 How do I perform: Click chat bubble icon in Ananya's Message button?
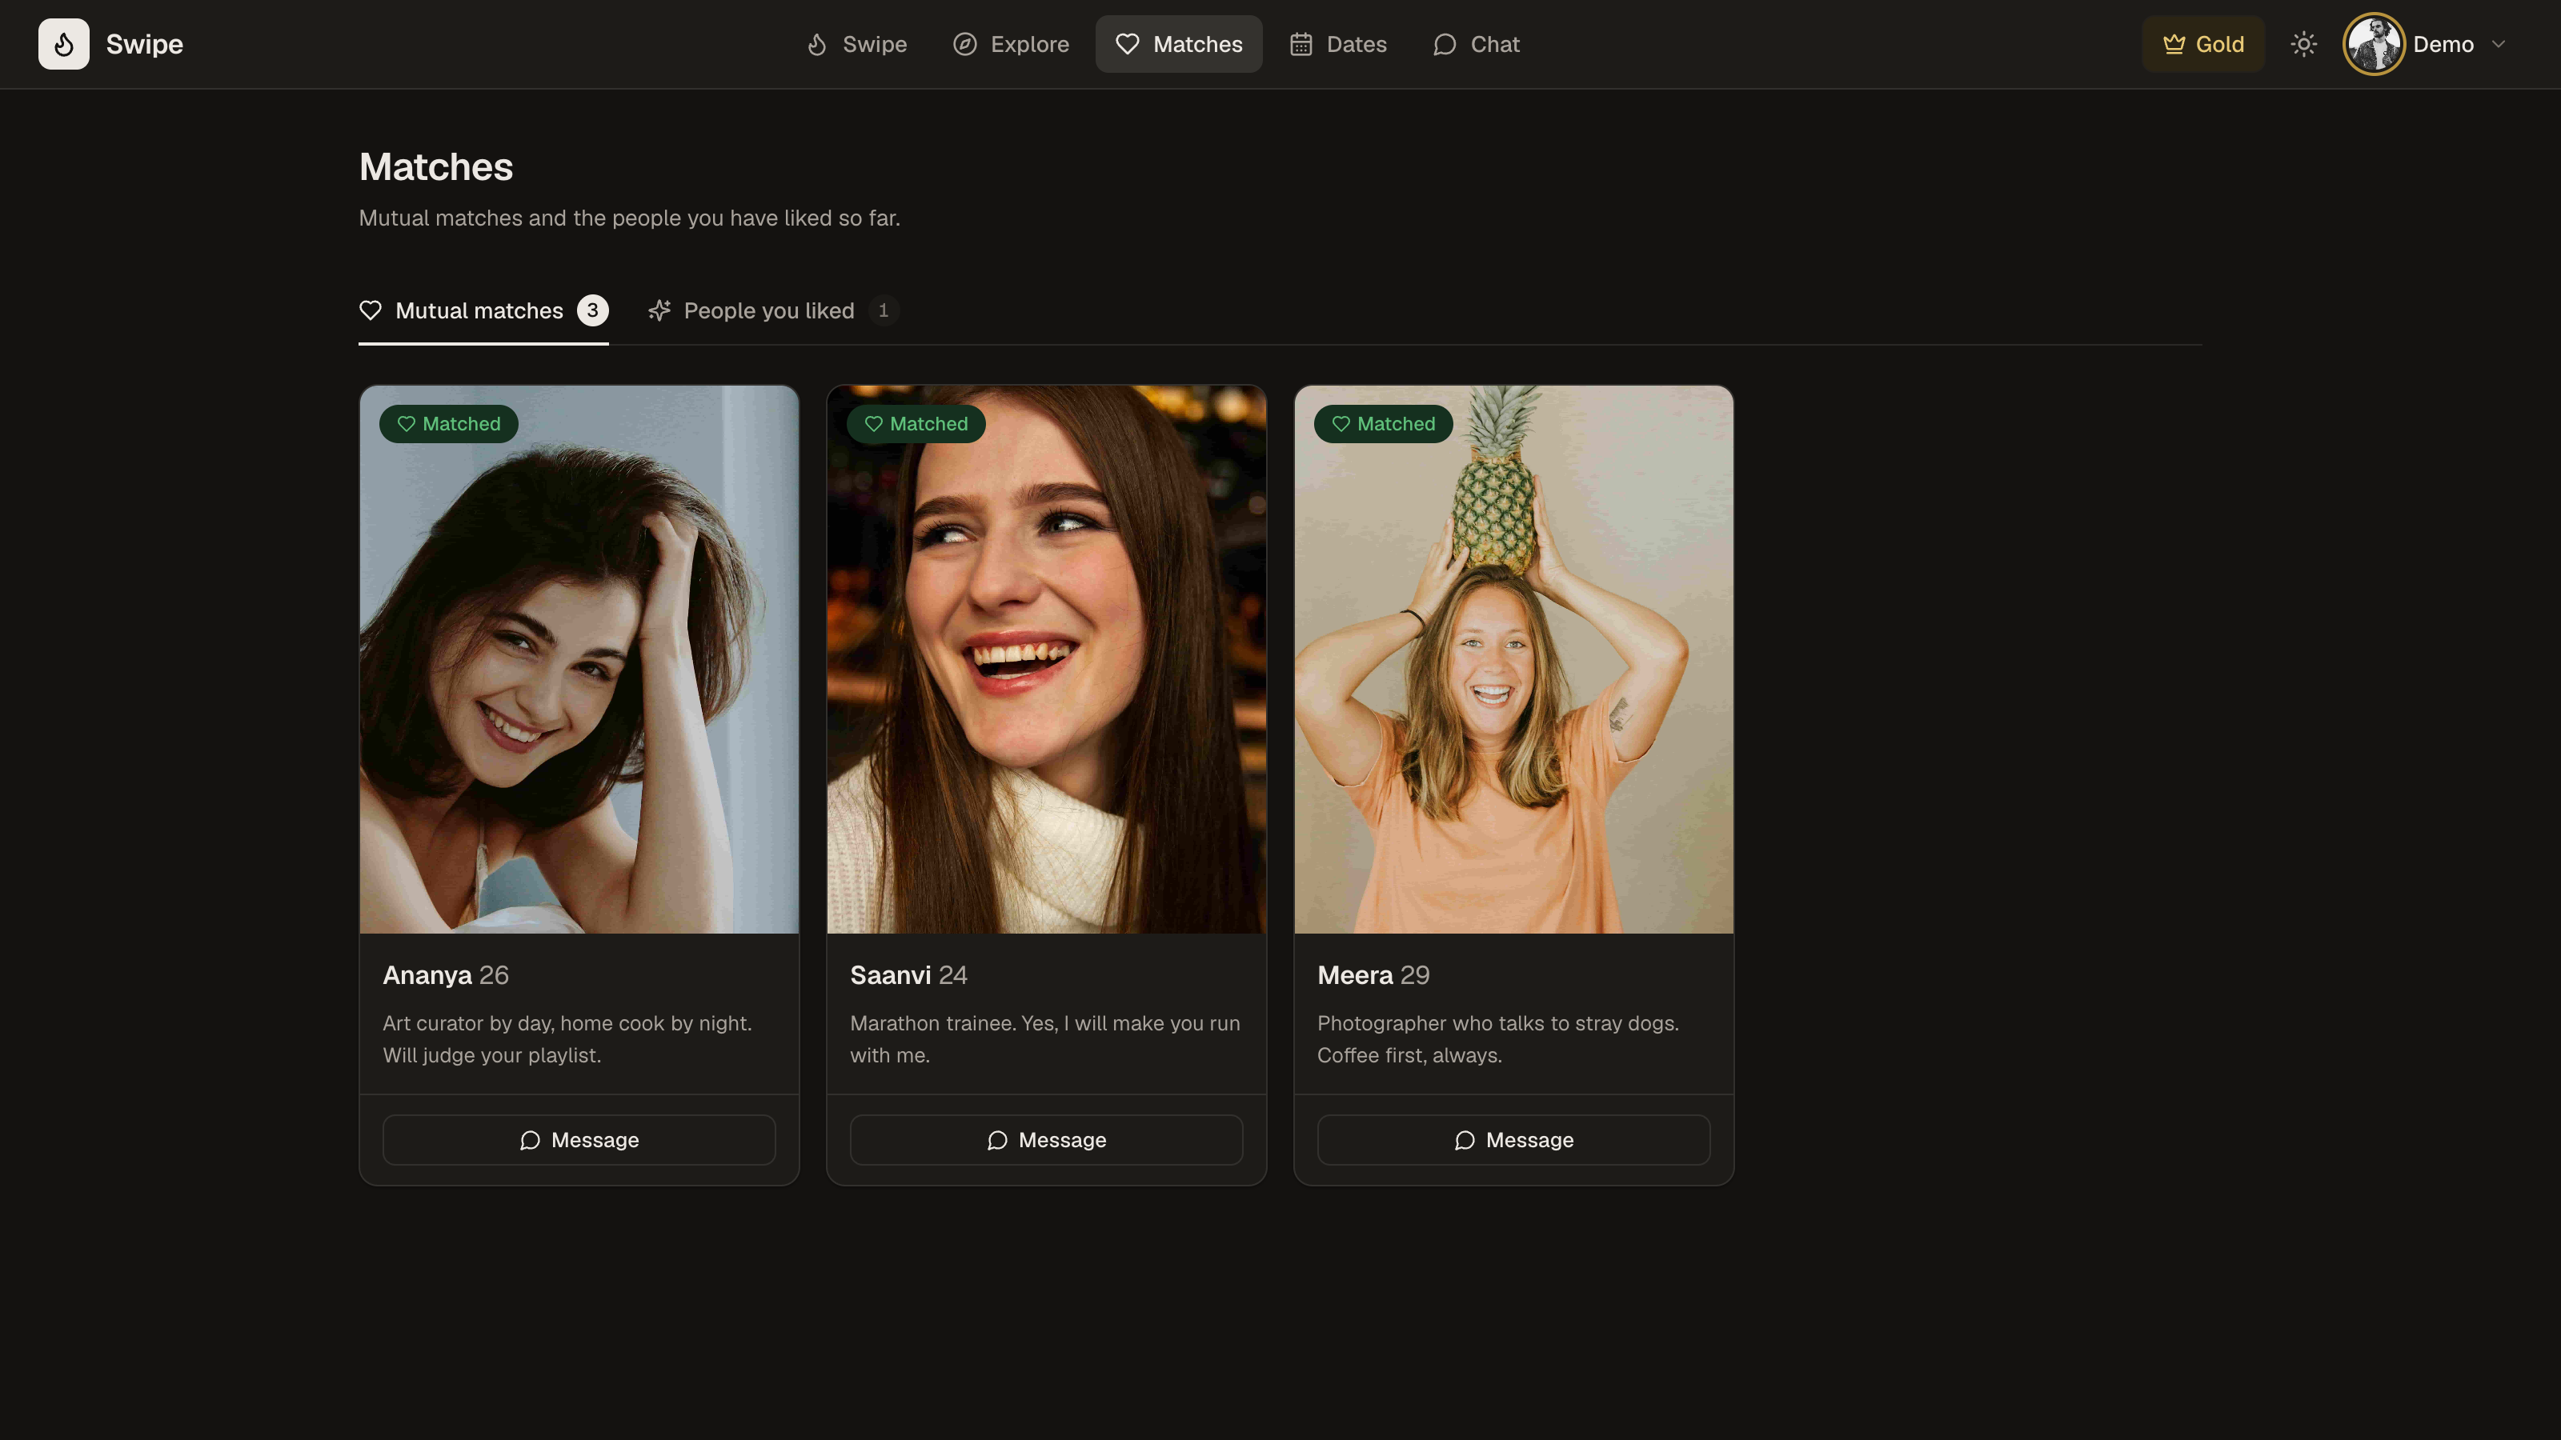[530, 1140]
